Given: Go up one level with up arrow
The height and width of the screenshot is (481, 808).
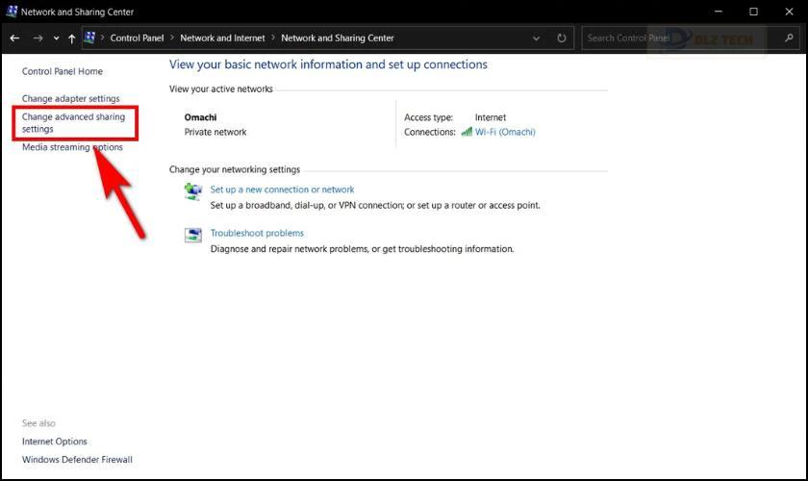Looking at the screenshot, I should pos(71,38).
